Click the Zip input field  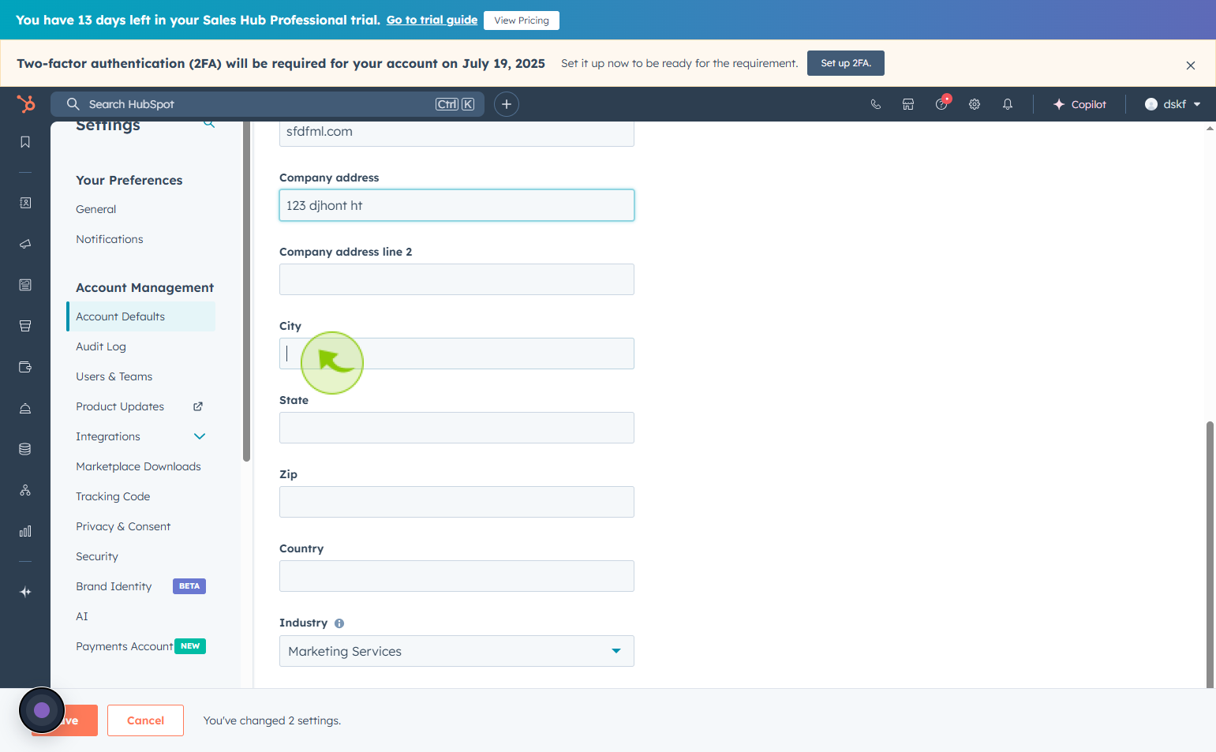click(x=457, y=502)
